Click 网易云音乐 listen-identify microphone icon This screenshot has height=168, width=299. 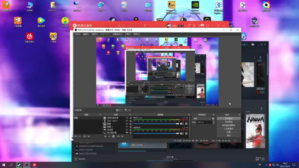(x=145, y=25)
